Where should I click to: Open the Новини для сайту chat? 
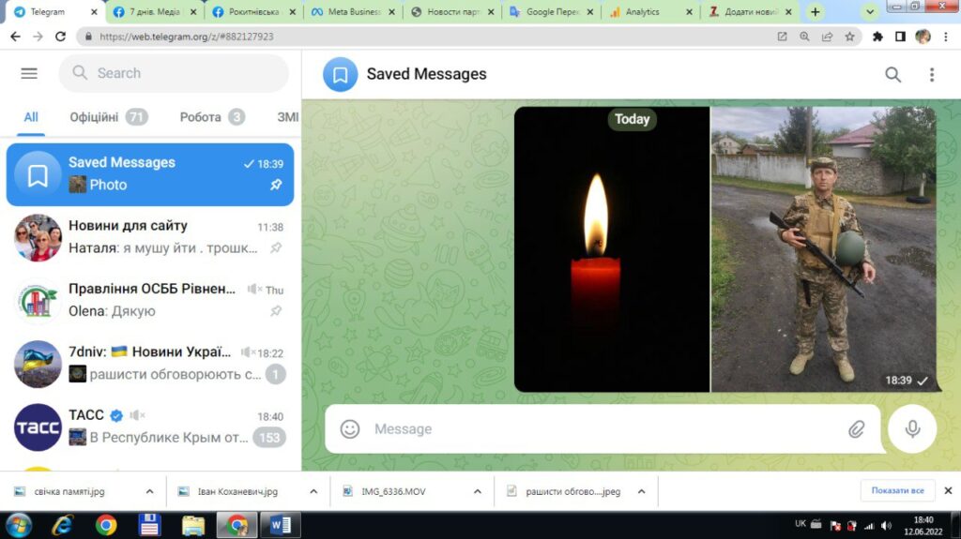pos(150,237)
